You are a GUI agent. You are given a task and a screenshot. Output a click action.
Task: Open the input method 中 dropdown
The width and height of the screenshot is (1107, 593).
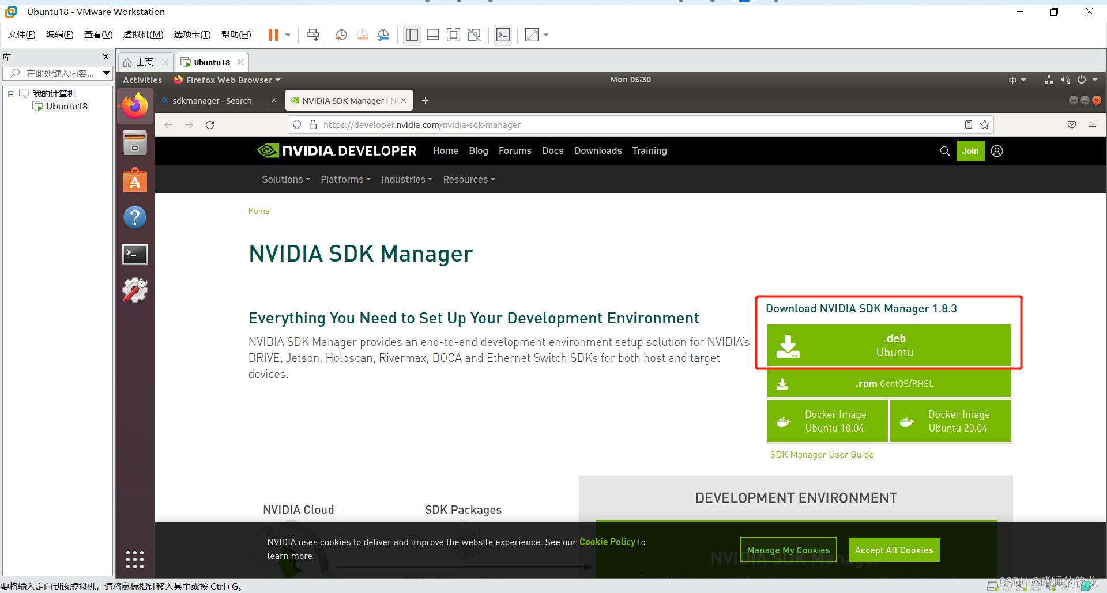1017,80
